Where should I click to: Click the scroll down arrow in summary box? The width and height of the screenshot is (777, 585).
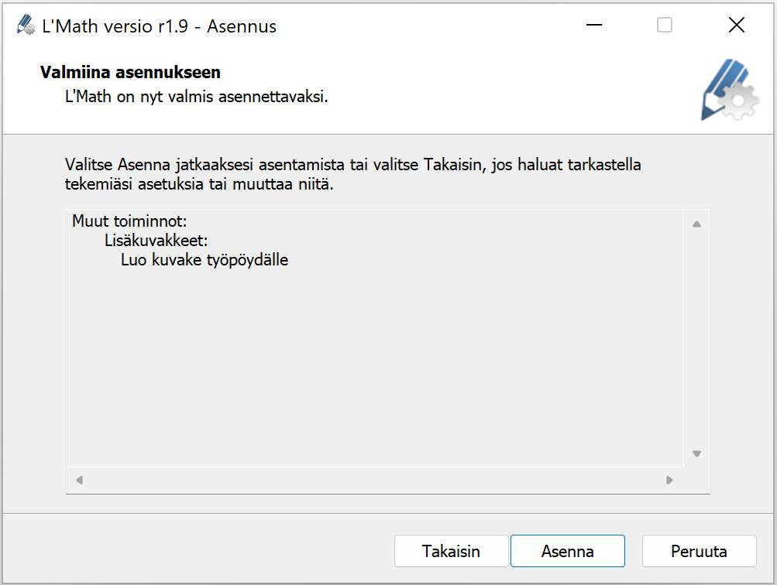[x=696, y=453]
